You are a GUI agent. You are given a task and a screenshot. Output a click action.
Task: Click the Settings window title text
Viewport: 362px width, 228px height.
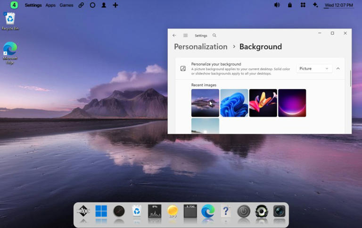pyautogui.click(x=201, y=35)
